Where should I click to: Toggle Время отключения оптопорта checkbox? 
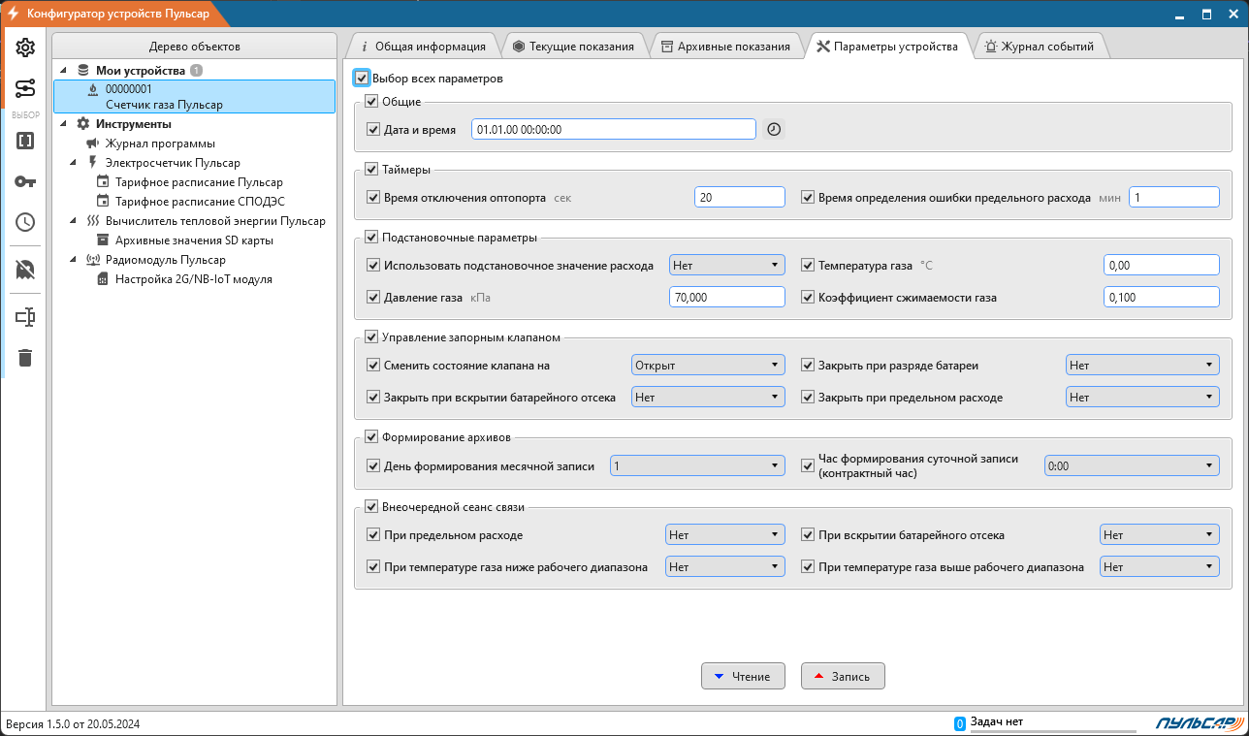coord(373,197)
